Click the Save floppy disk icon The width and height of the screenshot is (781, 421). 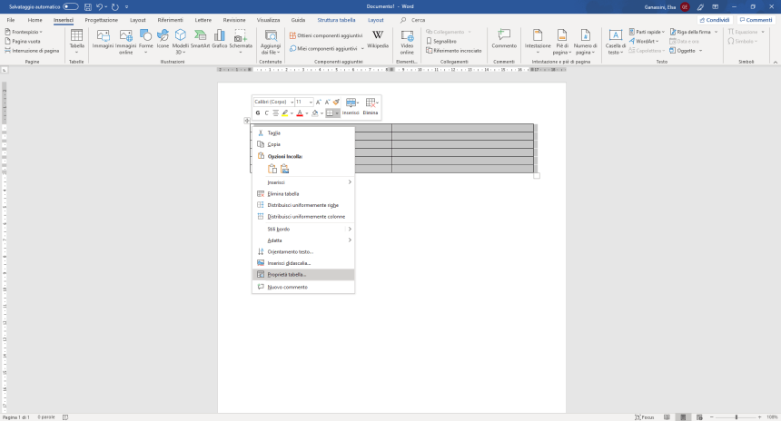point(87,6)
